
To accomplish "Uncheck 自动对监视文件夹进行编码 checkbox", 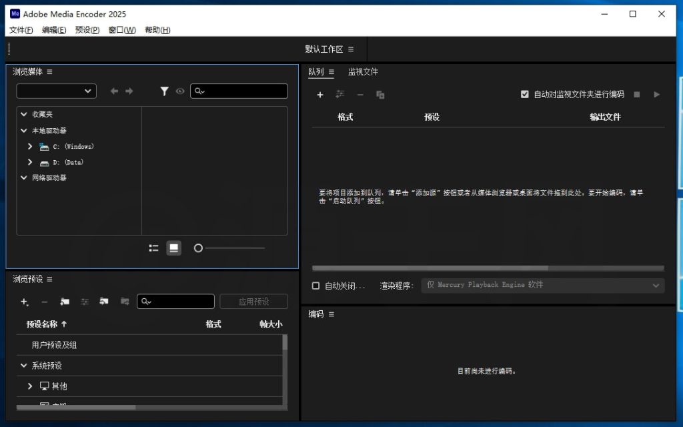I will click(524, 94).
